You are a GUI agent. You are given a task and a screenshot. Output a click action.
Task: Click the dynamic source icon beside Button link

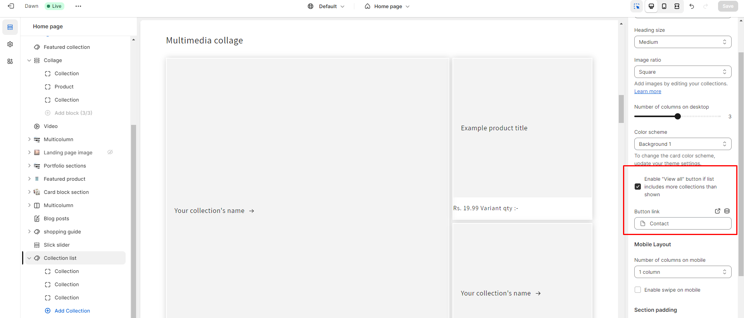point(727,211)
